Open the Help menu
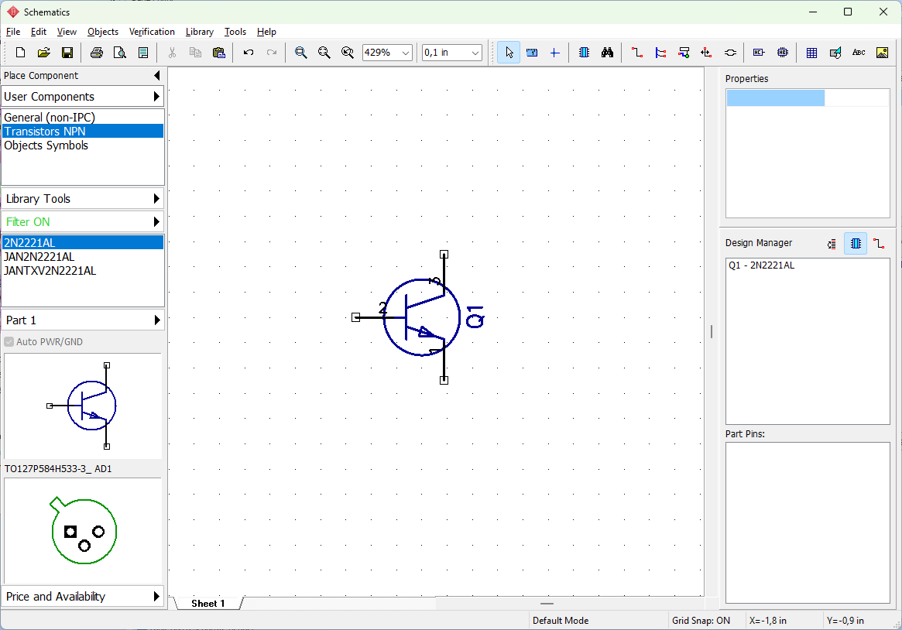This screenshot has height=630, width=902. (x=266, y=32)
